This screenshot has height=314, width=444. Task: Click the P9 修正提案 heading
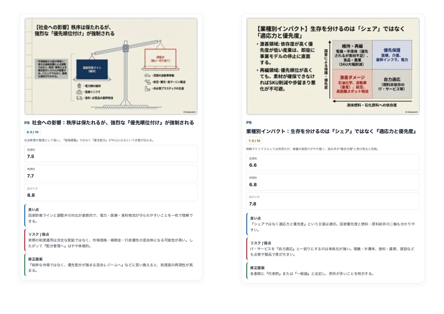click(257, 268)
